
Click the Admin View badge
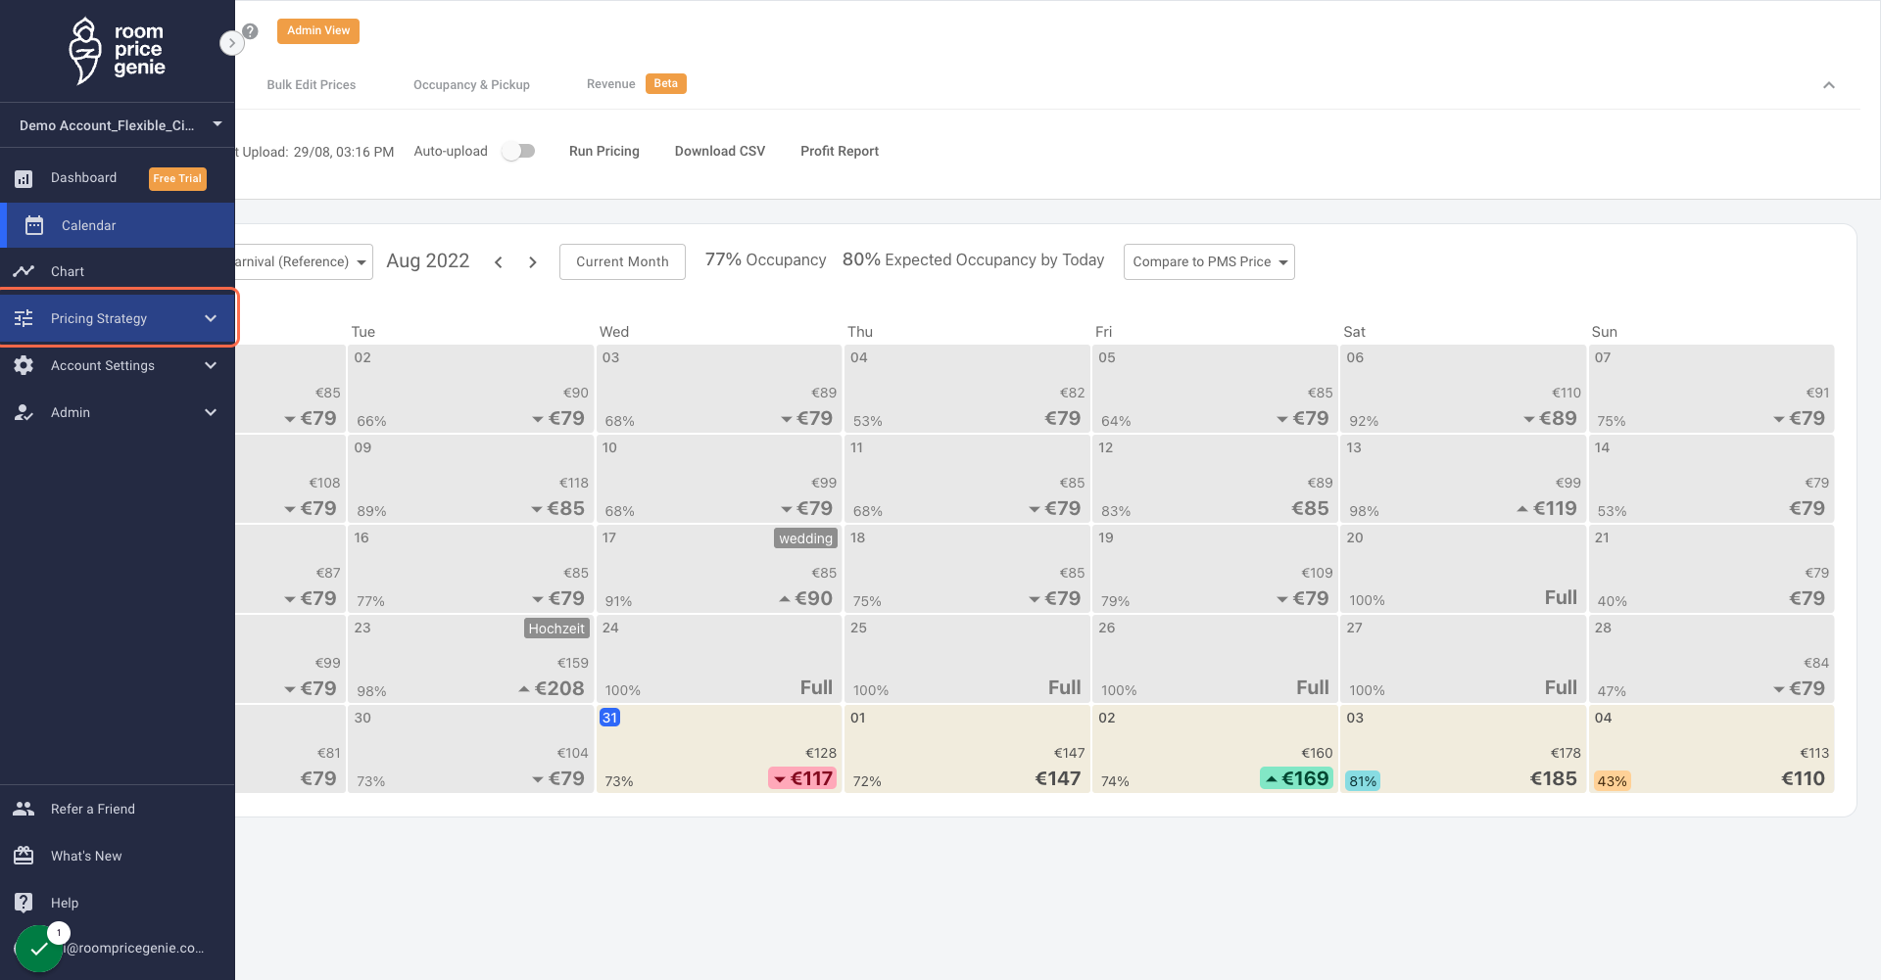click(x=318, y=31)
